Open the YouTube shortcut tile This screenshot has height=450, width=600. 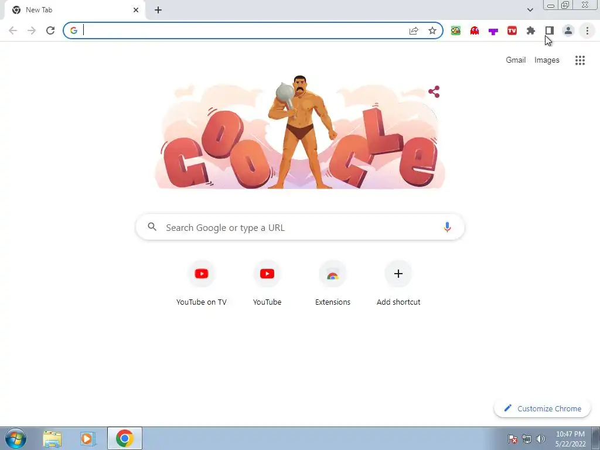click(x=267, y=284)
